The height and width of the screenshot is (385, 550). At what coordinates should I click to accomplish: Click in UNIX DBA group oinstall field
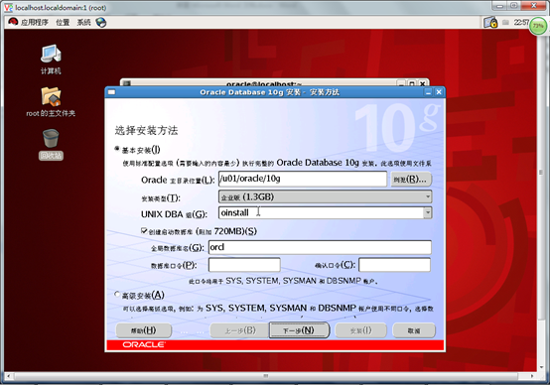[x=321, y=212]
